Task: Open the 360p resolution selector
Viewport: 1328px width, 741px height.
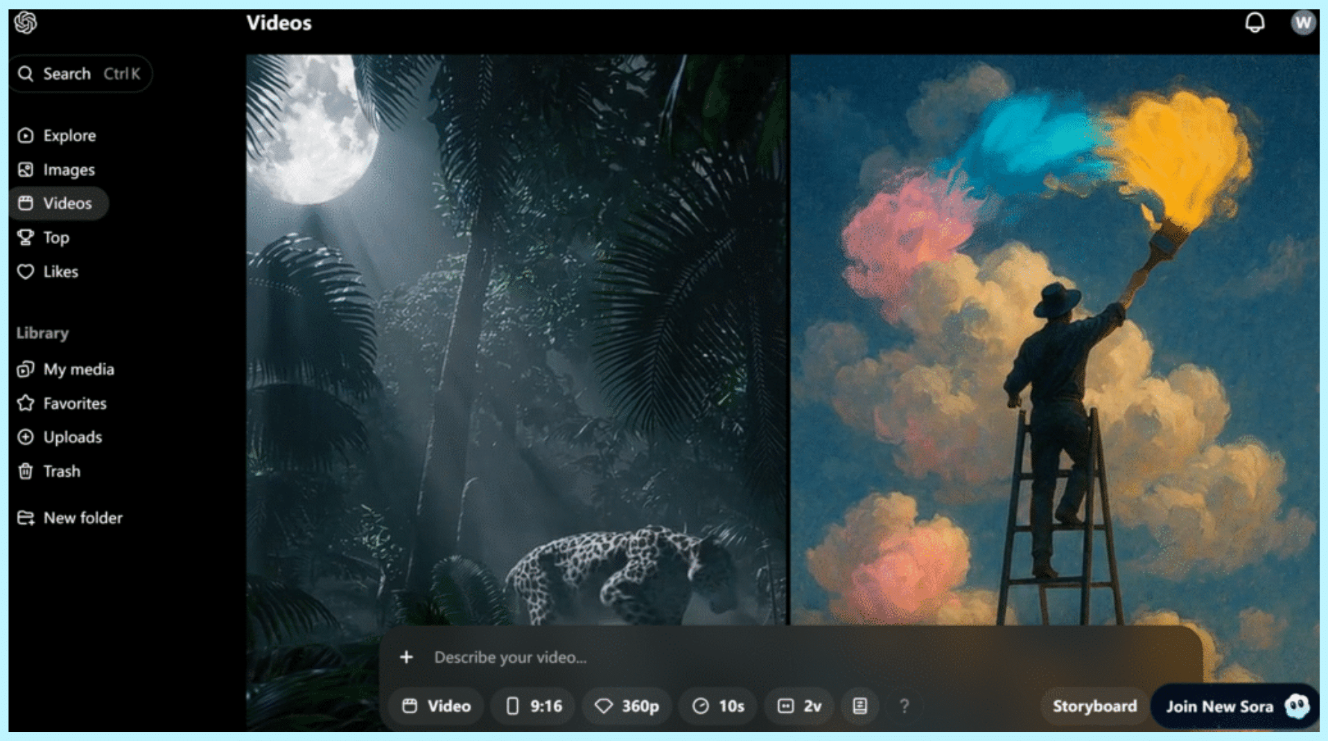Action: click(x=627, y=706)
